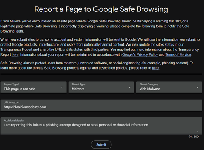Image resolution: width=204 pixels, height=150 pixels.
Task: Open the Threat Type dropdown
Action: [101, 87]
